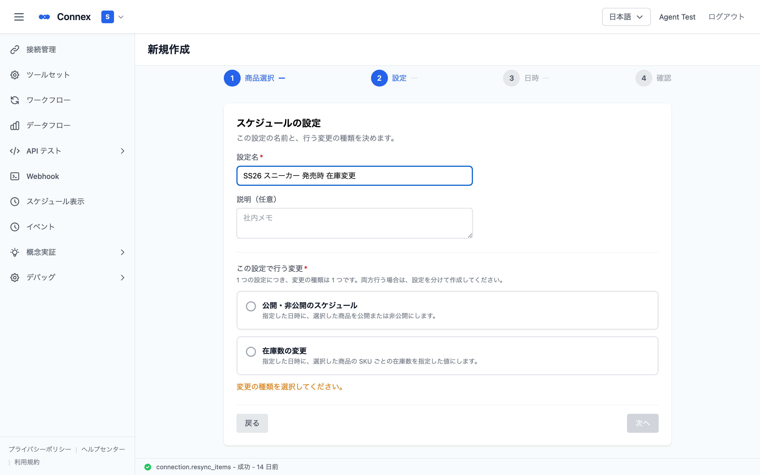Screen dimensions: 760x475
Task: Select the 公開・非公開のスケジュール radio button
Action: pos(251,306)
